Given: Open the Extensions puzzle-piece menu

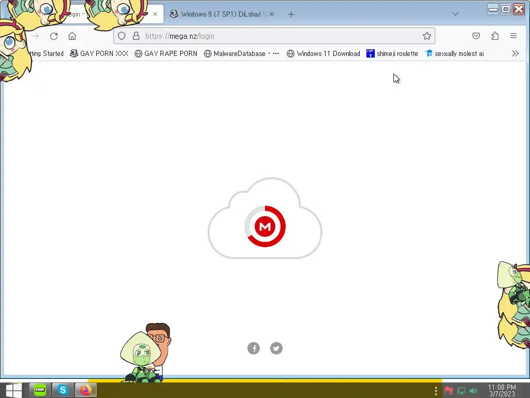Looking at the screenshot, I should (x=495, y=36).
